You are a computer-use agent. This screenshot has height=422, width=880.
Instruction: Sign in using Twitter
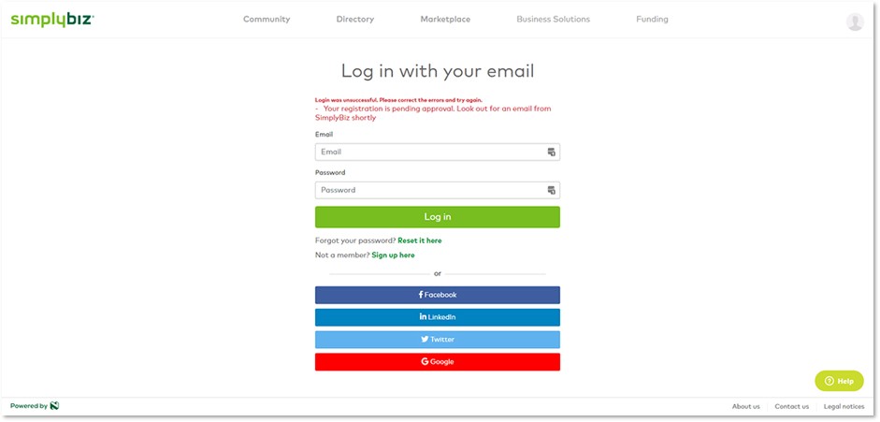(437, 340)
